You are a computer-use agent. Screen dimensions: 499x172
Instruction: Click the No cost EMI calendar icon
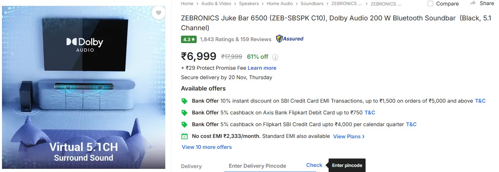185,136
